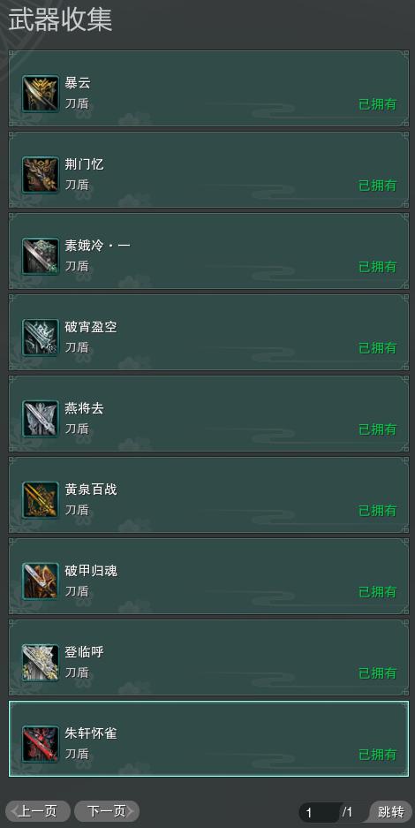Click the 破甲归魂 weapon icon
This screenshot has width=415, height=828.
tap(41, 581)
